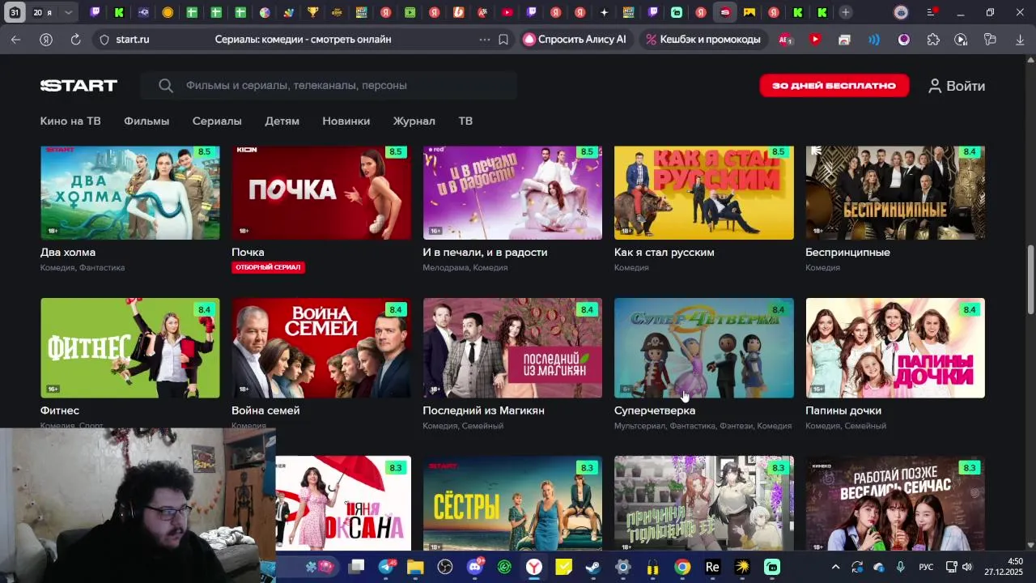Open the Кино на ТВ menu item

point(70,121)
